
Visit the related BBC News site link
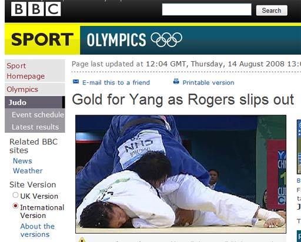[x=22, y=161]
